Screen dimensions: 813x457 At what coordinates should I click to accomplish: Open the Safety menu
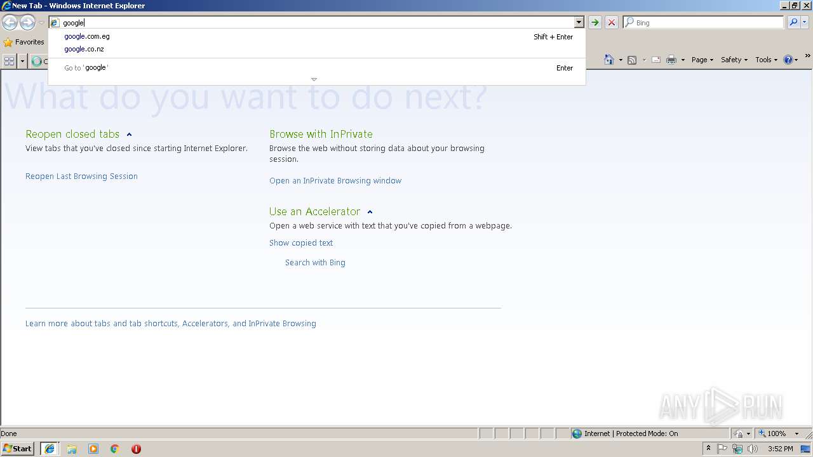coord(734,60)
